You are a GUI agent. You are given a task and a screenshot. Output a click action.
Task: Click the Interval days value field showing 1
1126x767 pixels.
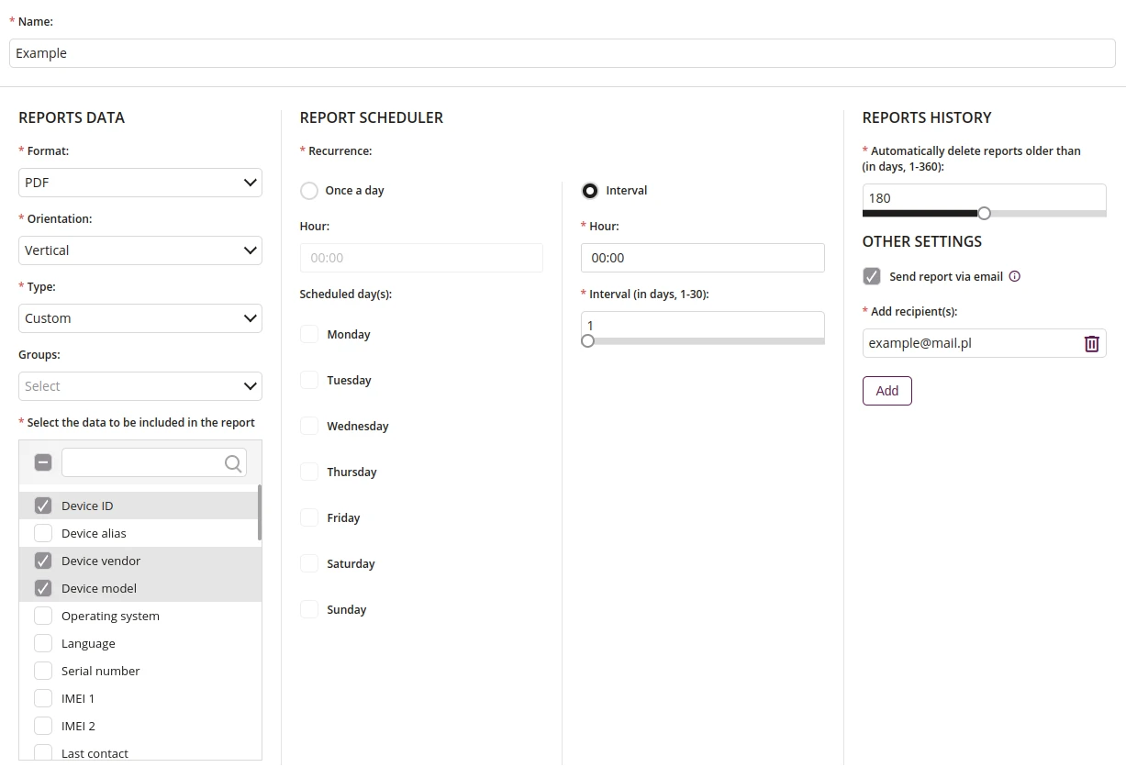point(703,325)
